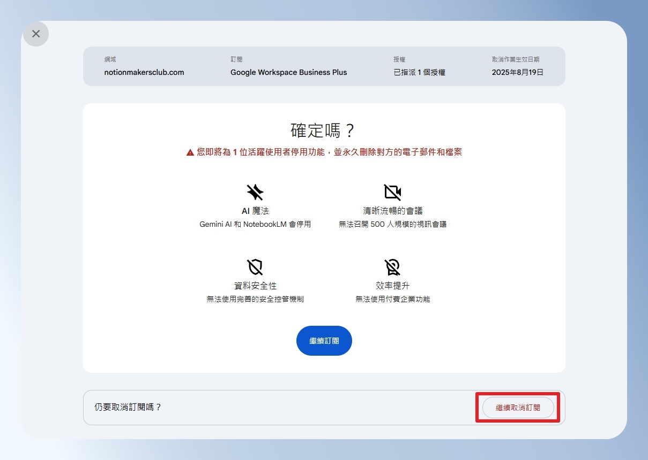Click the Gemini AI 和 NotebookLM 會停用 text
The height and width of the screenshot is (460, 648).
[x=255, y=224]
